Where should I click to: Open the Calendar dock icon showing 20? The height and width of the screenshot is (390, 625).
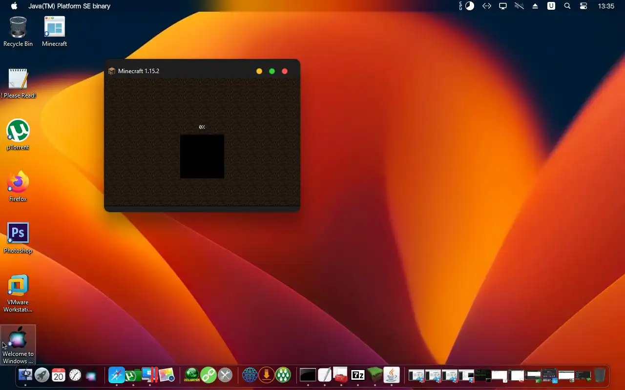click(59, 375)
